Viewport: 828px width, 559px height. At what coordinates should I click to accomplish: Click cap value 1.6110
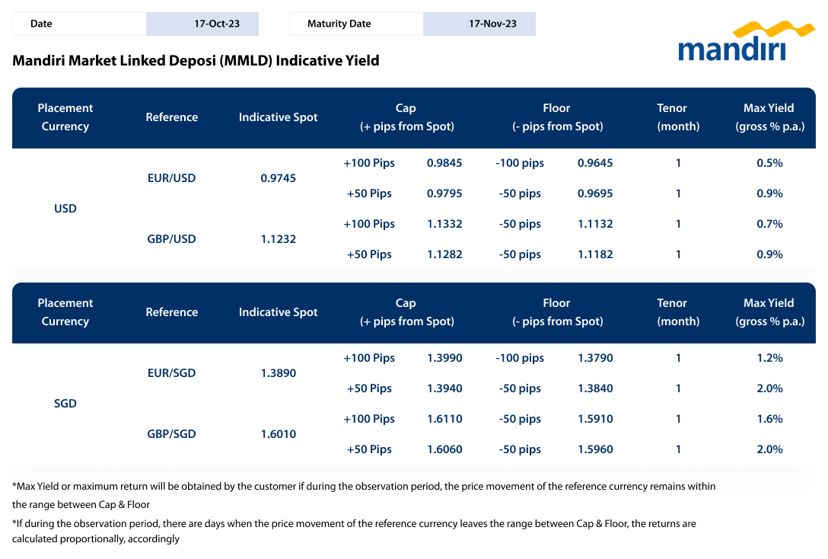point(444,419)
